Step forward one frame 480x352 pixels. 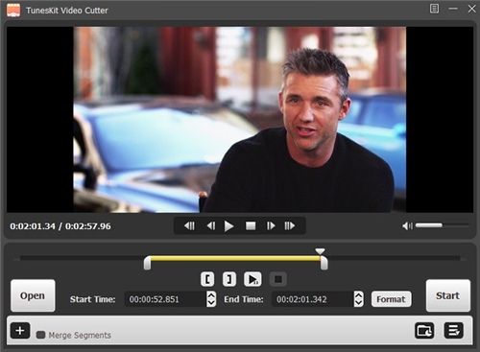271,226
